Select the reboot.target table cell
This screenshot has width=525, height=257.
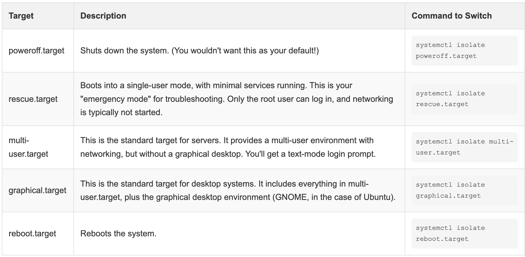[x=33, y=234]
